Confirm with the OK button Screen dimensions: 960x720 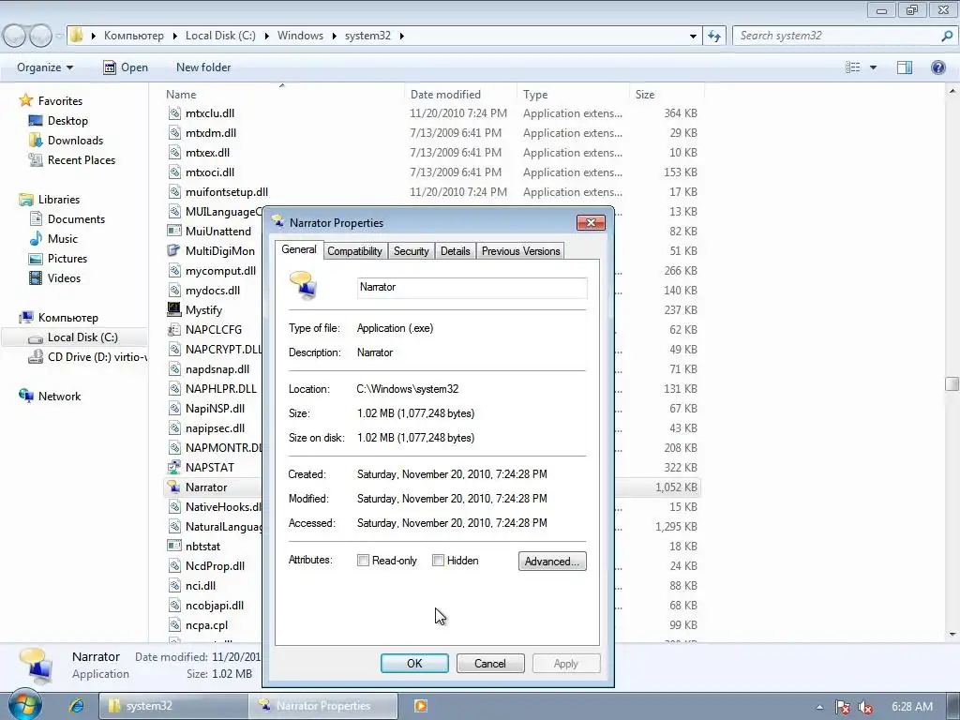pyautogui.click(x=414, y=663)
